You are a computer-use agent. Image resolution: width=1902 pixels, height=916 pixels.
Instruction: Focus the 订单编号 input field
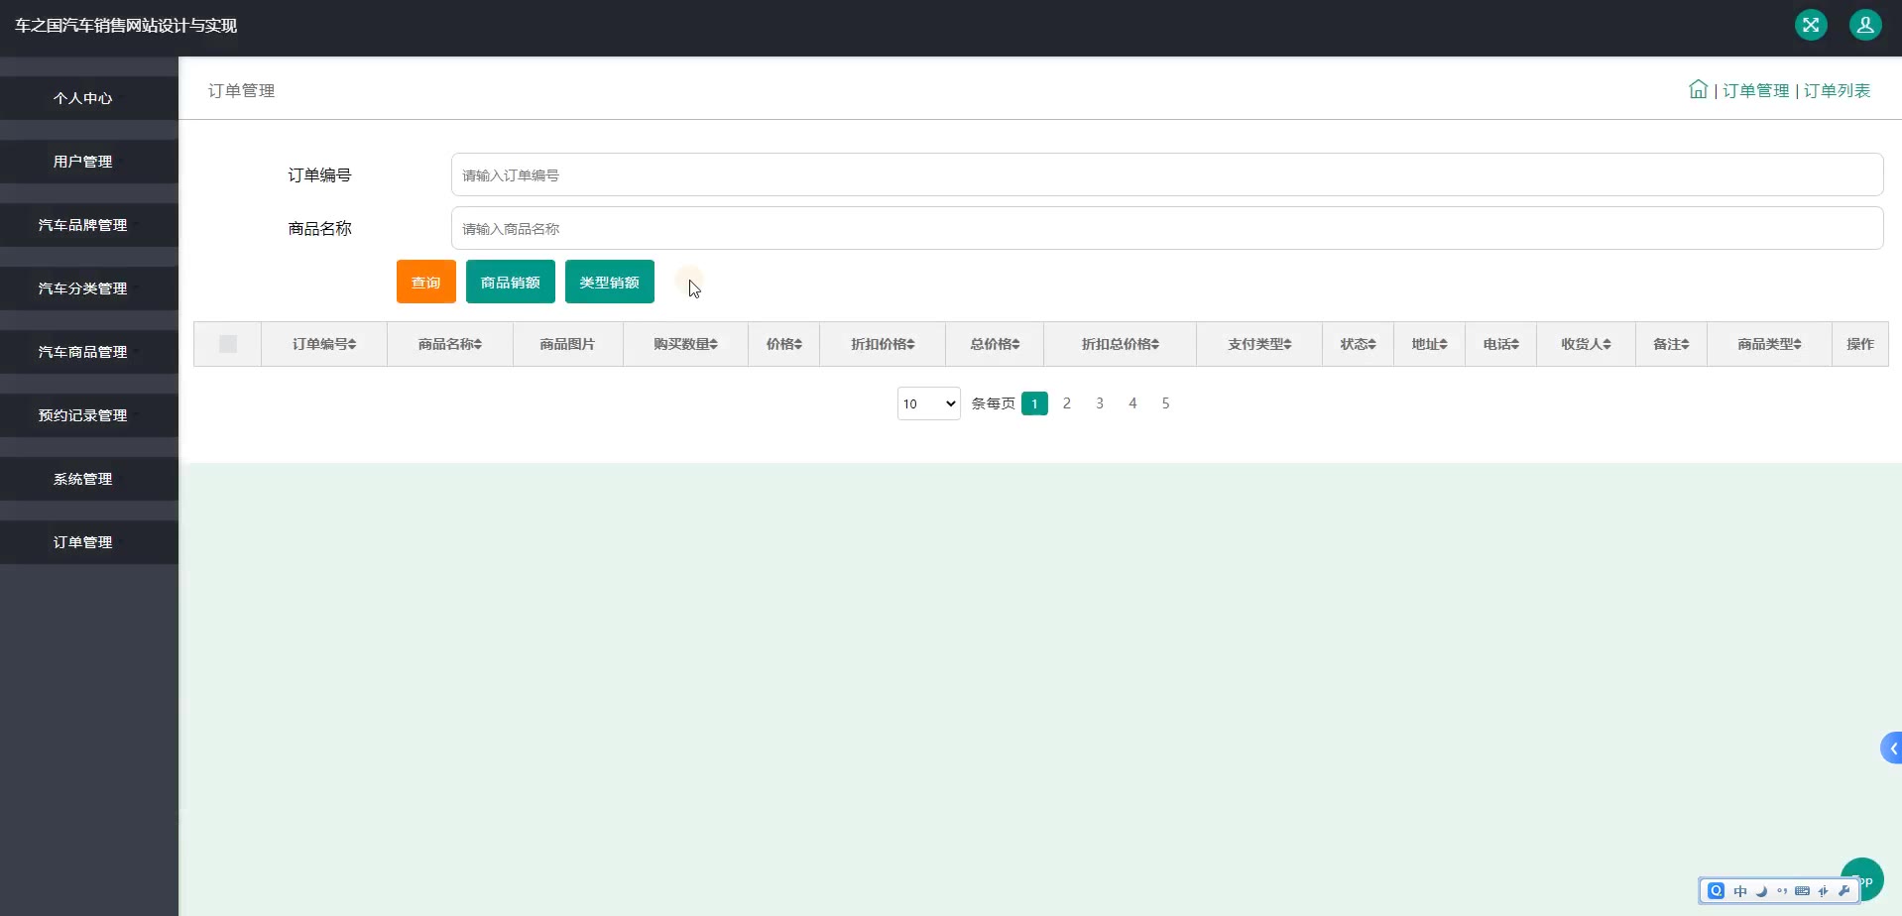1167,174
